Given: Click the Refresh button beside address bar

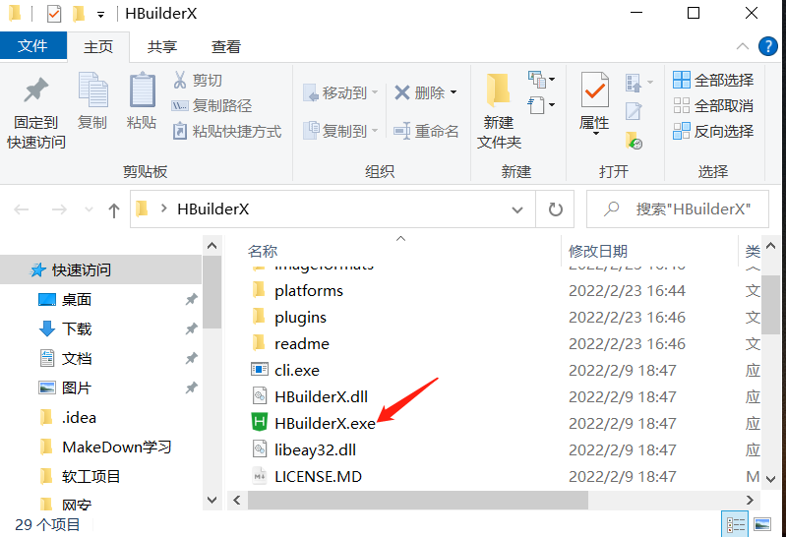Looking at the screenshot, I should coord(555,209).
